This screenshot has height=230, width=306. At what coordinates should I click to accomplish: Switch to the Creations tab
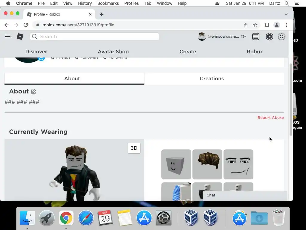click(x=214, y=79)
